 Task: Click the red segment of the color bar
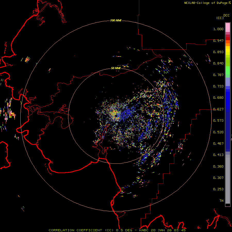point(228,39)
